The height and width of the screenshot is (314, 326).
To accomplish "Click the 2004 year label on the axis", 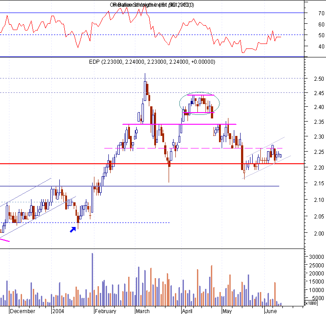I will click(58, 311).
